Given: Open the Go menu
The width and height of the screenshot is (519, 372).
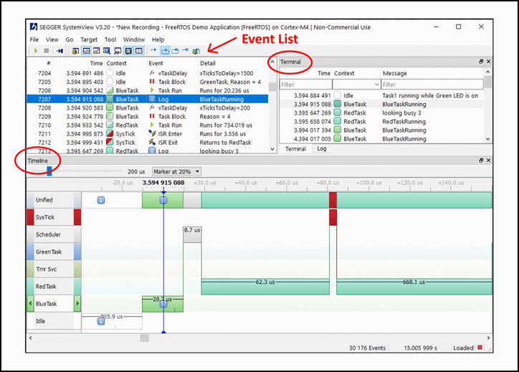Looking at the screenshot, I should [70, 39].
